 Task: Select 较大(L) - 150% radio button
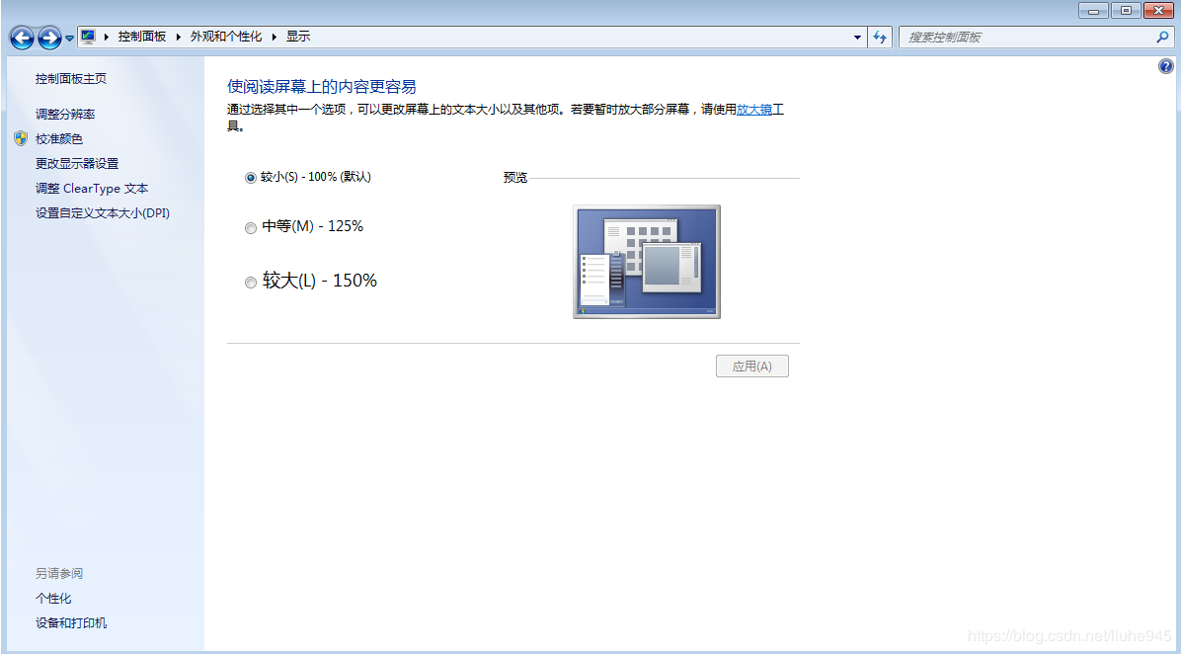(x=251, y=283)
